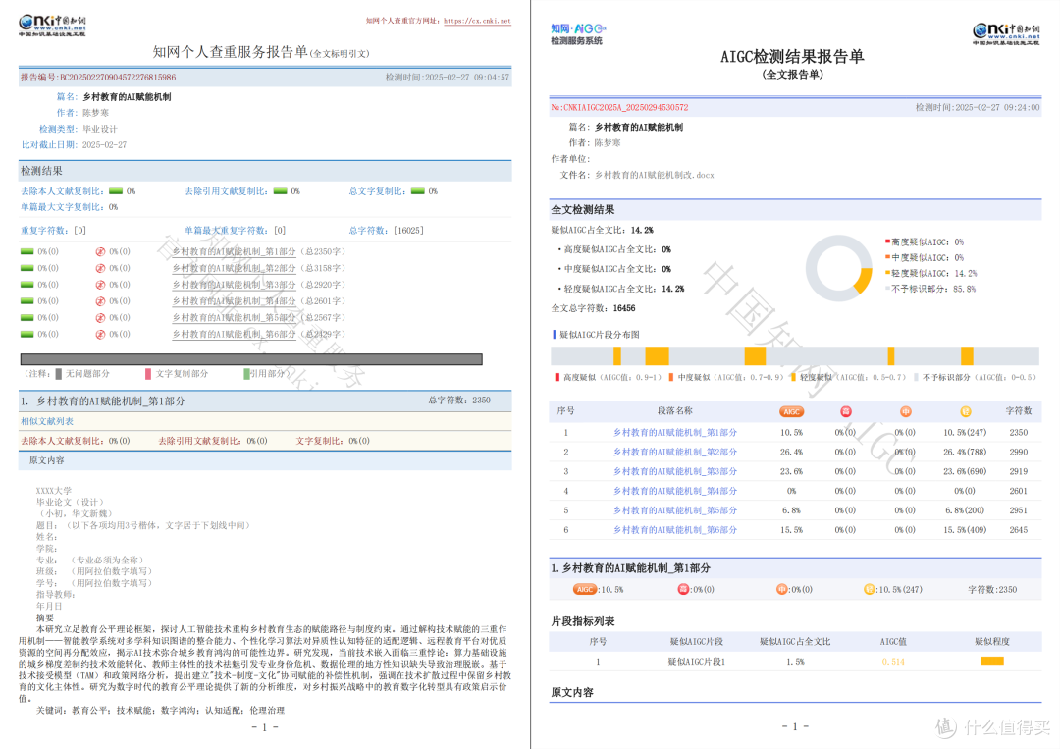Click the 全文总字符数: 16456 value

coord(624,308)
